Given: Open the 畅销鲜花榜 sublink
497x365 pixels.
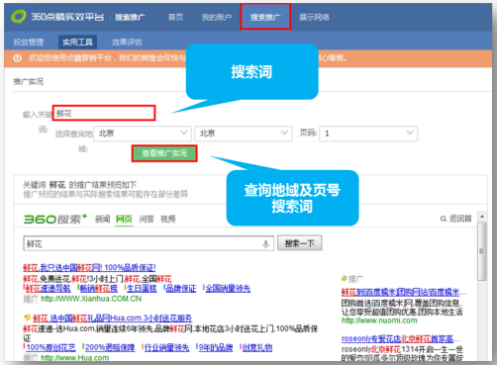Looking at the screenshot, I should (x=99, y=289).
